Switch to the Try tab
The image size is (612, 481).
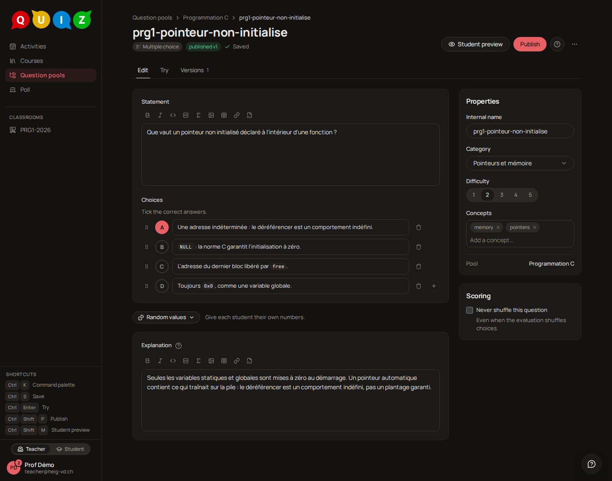tap(164, 70)
